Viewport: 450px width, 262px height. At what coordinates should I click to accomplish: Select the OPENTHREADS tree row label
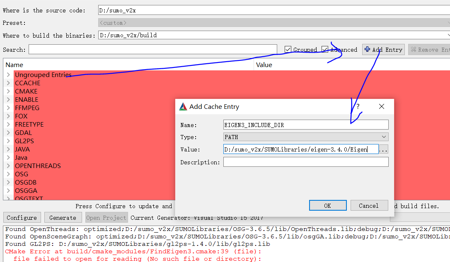[38, 166]
